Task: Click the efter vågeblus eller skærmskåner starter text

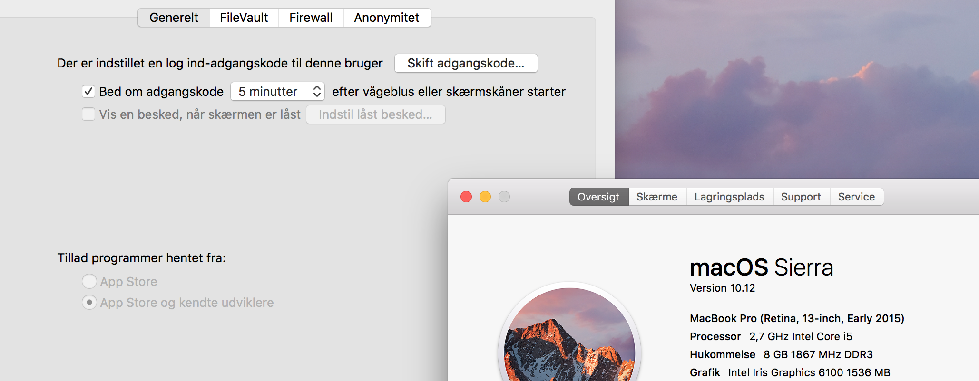Action: [449, 92]
